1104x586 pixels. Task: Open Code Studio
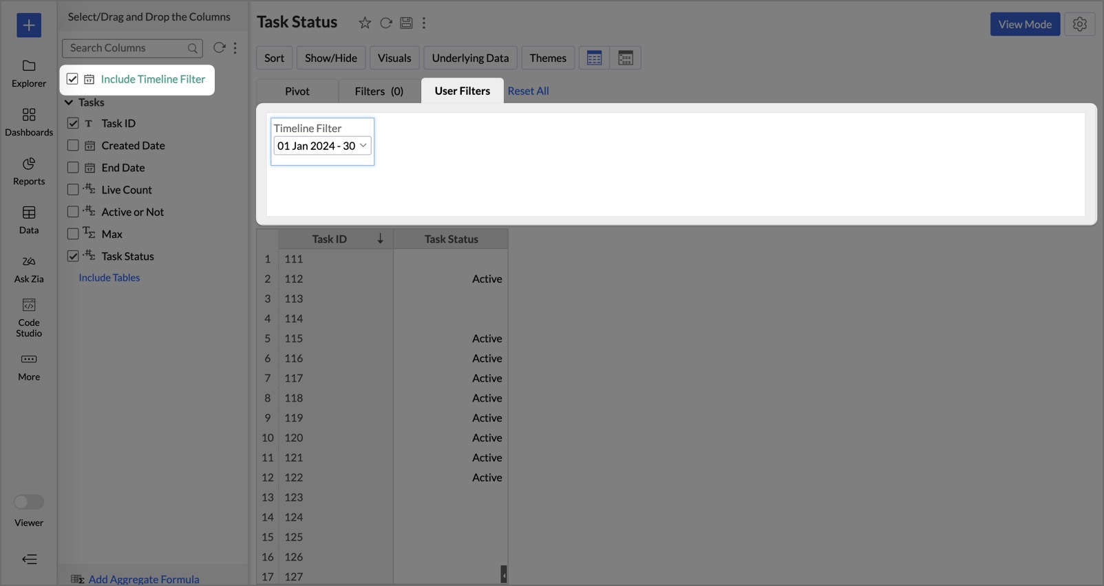pyautogui.click(x=29, y=318)
